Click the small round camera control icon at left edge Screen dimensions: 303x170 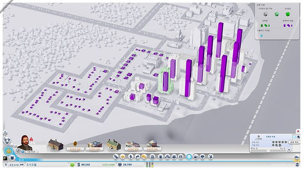[x=5, y=133]
